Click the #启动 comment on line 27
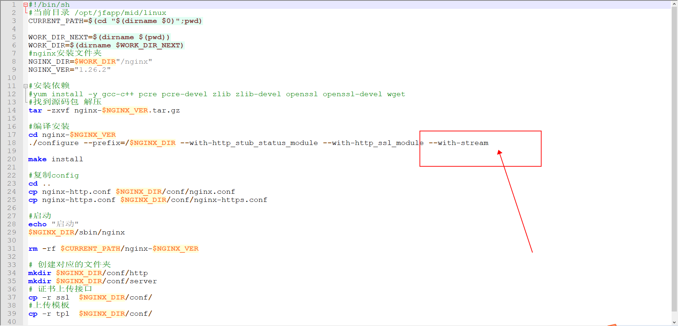Viewport: 678px width, 326px height. [x=40, y=216]
